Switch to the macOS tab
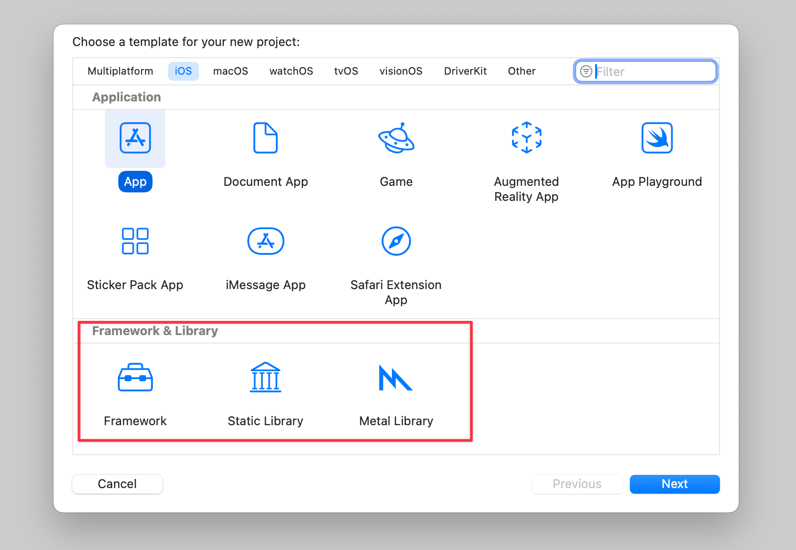Screen dimensions: 796x550 [x=230, y=71]
